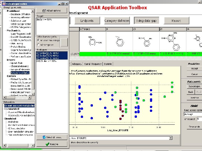This screenshot has width=202, height=151.
Task: Select the Chemical elements method
Action: pos(20,66)
